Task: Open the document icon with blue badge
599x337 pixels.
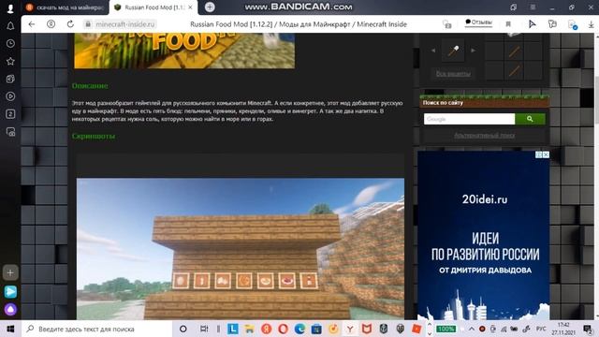Action: 572,24
